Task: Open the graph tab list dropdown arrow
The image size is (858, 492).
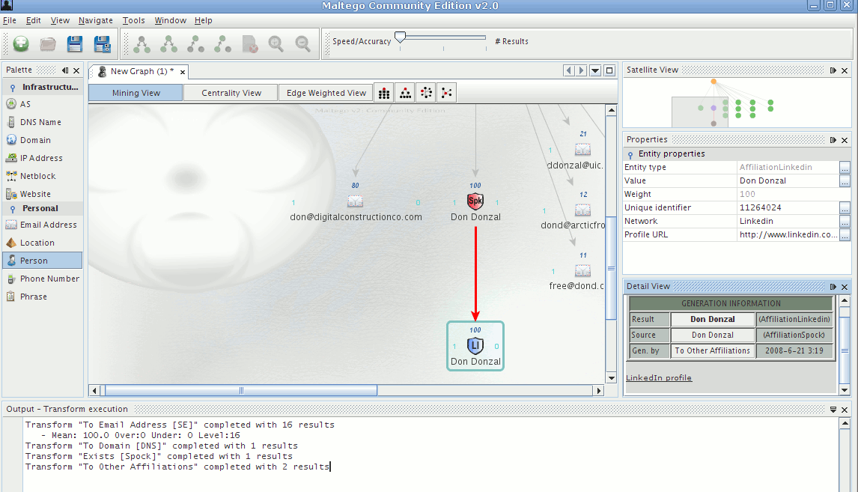Action: pyautogui.click(x=595, y=71)
